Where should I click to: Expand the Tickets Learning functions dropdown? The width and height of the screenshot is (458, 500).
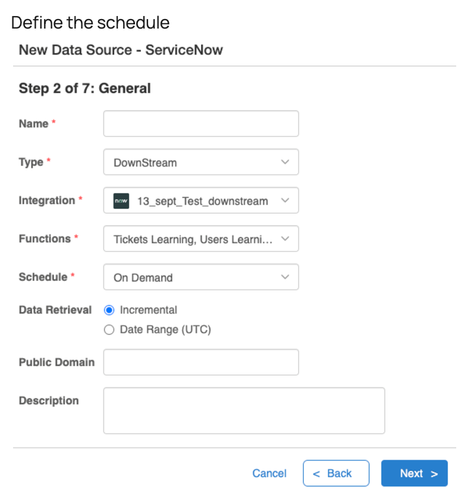[201, 239]
